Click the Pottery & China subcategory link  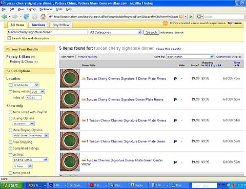point(22,61)
